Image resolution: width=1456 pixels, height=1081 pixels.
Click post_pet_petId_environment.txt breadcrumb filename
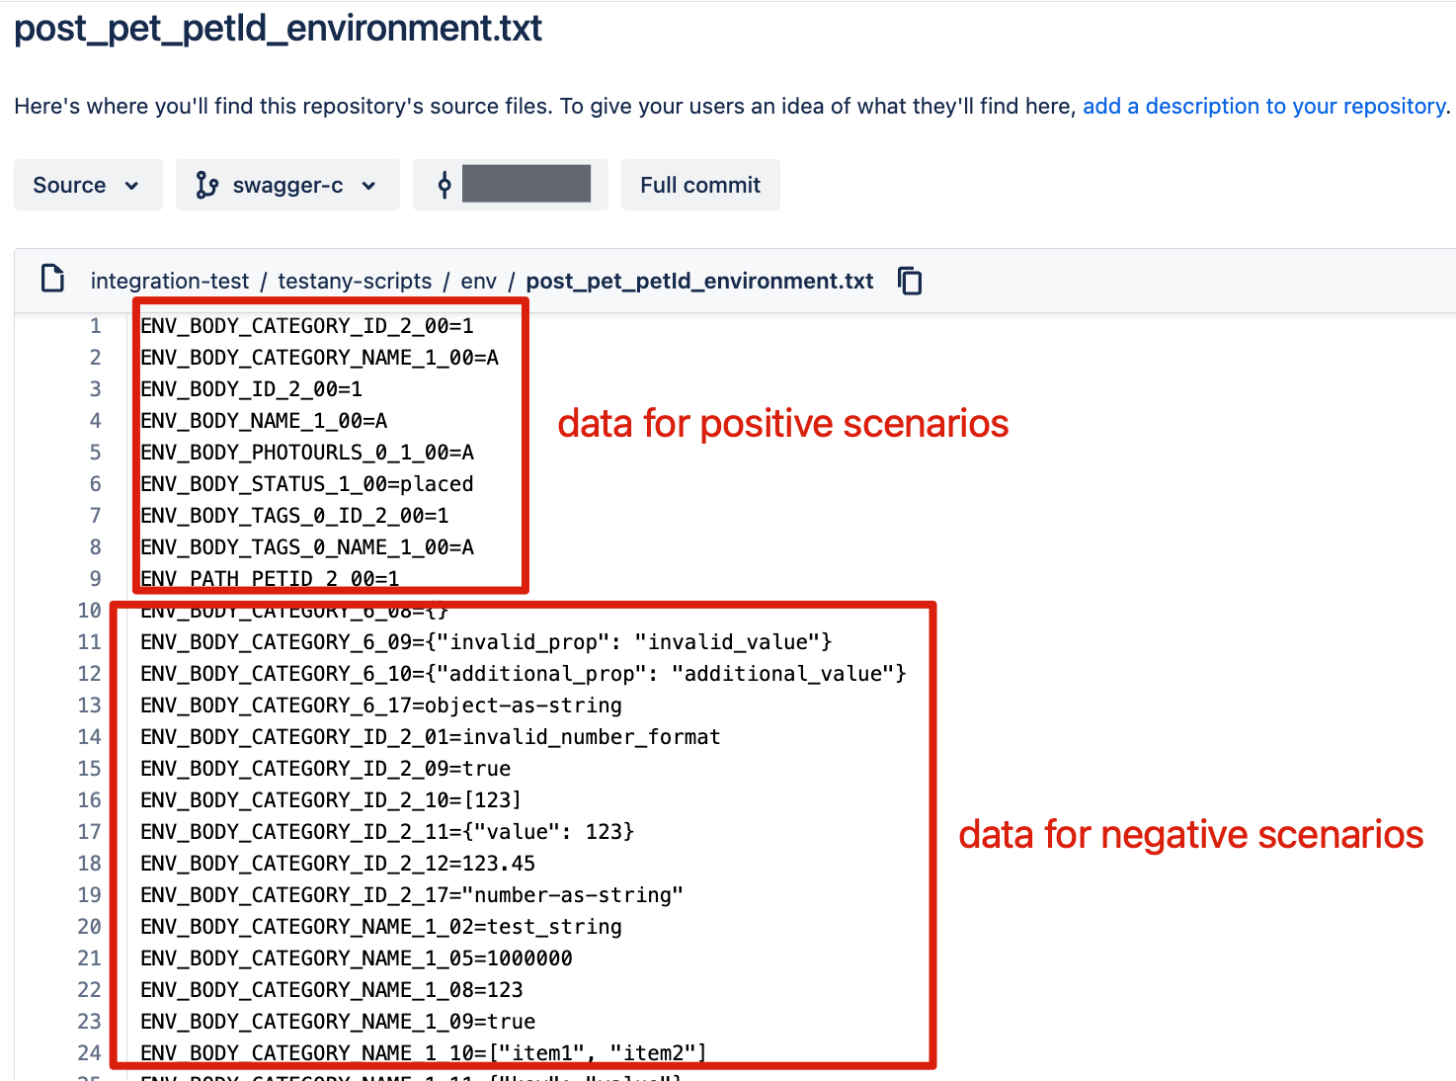click(699, 281)
